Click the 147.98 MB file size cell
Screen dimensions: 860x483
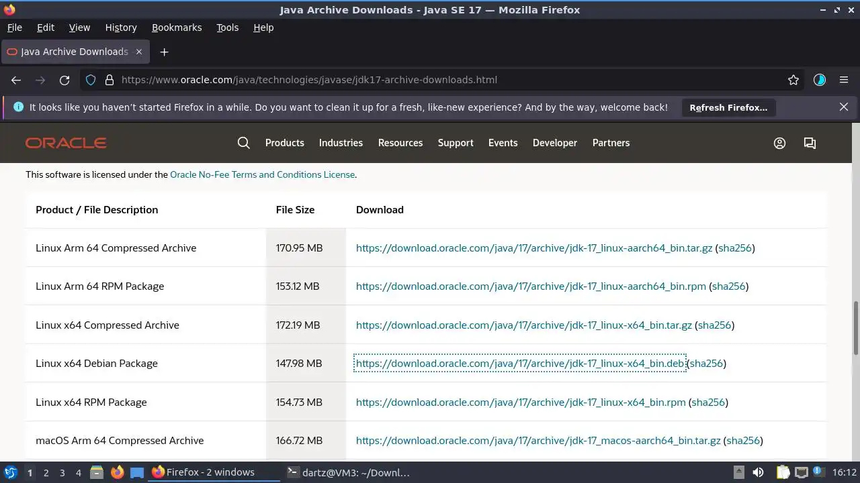[x=306, y=364]
